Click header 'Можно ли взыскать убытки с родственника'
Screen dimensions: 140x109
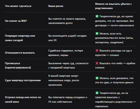click(113, 6)
